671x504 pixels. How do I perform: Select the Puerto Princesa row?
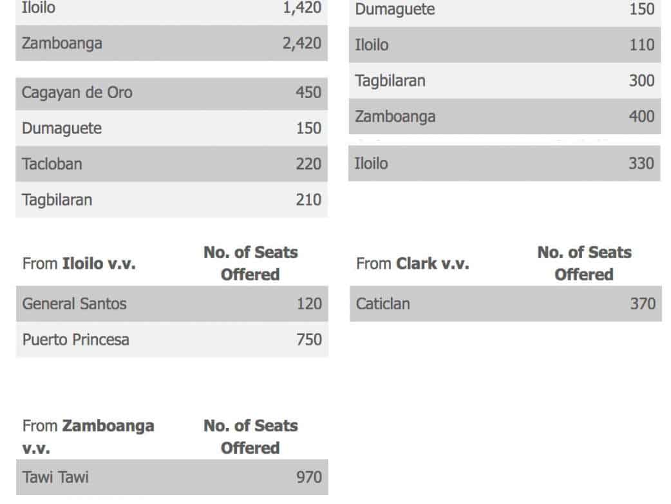tap(171, 340)
